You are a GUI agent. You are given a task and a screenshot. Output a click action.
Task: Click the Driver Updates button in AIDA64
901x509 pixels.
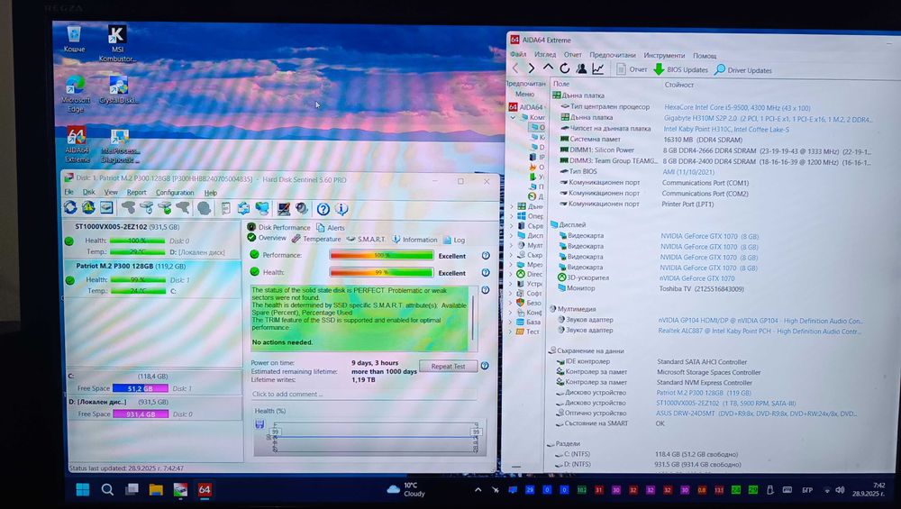743,70
